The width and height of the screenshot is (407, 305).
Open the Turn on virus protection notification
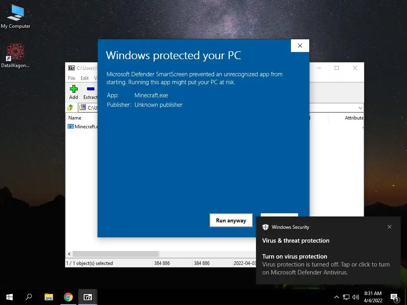[x=328, y=250]
